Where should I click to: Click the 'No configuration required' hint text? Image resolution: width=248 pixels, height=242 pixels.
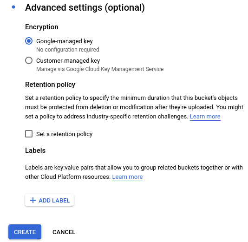68,50
